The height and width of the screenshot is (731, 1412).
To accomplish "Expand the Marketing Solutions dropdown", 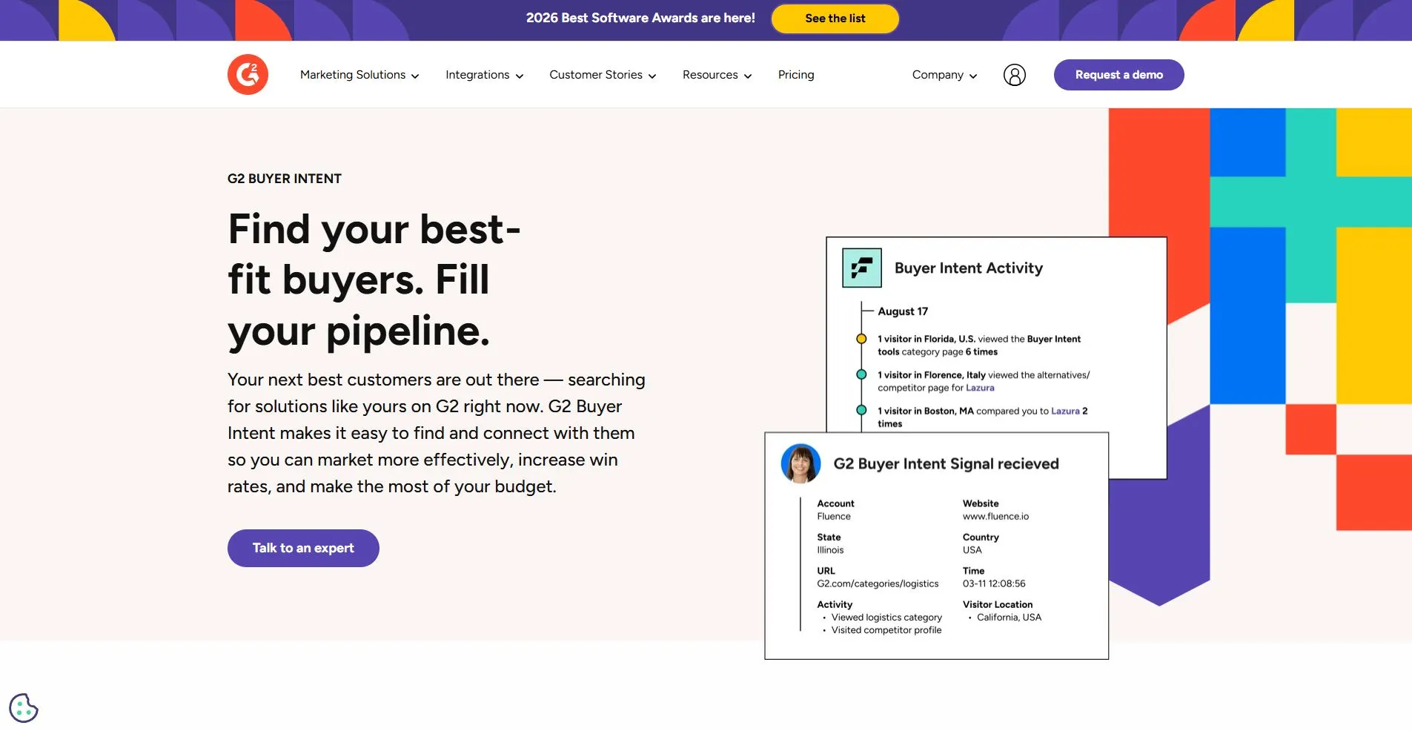I will tap(359, 75).
